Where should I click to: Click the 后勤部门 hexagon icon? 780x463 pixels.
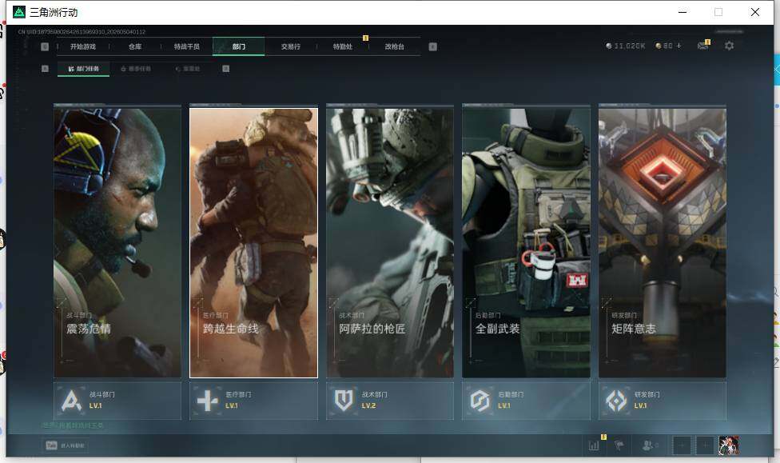pyautogui.click(x=480, y=401)
